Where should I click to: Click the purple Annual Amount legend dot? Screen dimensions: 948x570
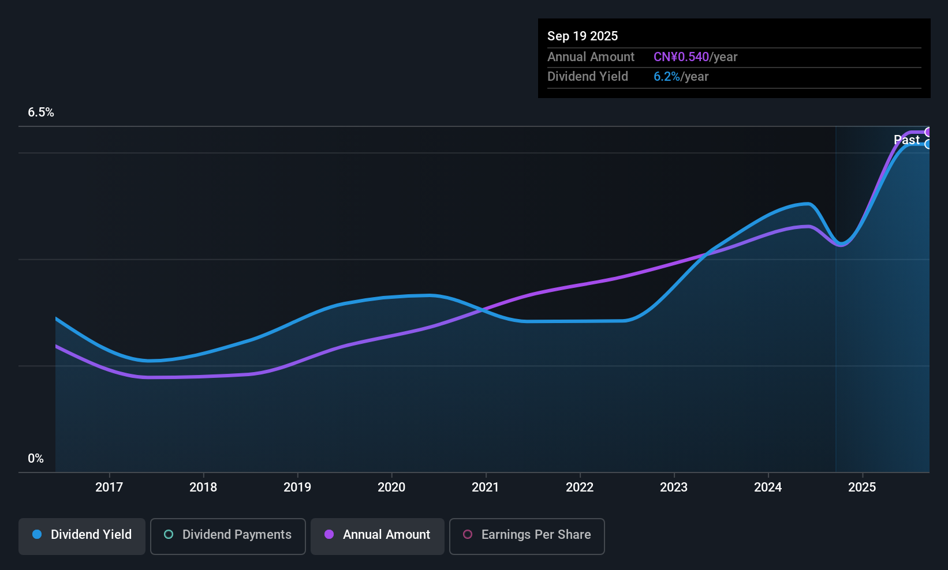click(329, 535)
